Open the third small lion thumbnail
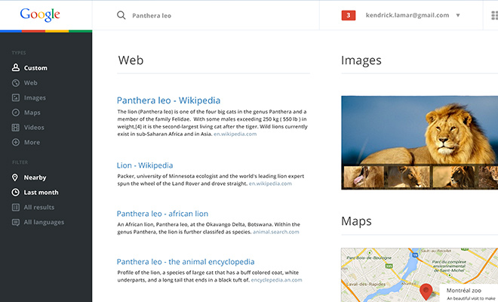The width and height of the screenshot is (498, 302). [x=453, y=177]
